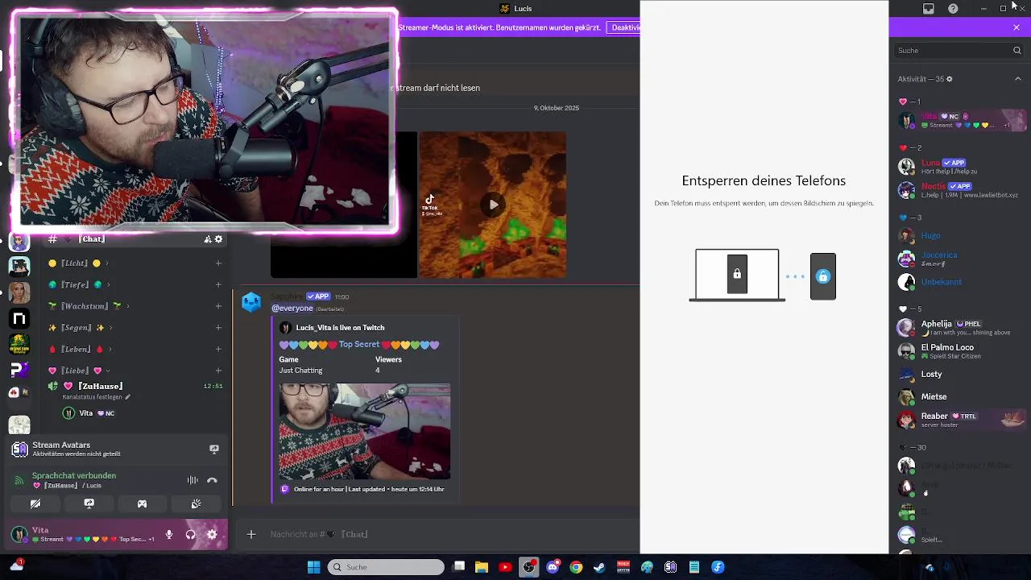This screenshot has width=1031, height=580.
Task: Expand the Leben category
Action: (x=79, y=350)
